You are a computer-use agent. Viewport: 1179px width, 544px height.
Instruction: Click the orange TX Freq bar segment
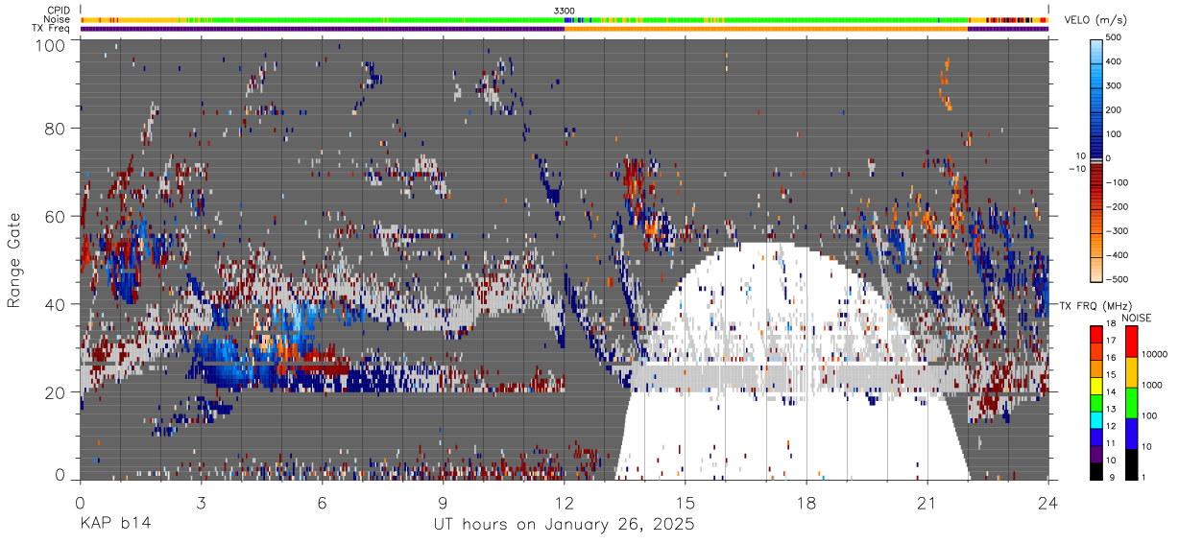pyautogui.click(x=766, y=29)
